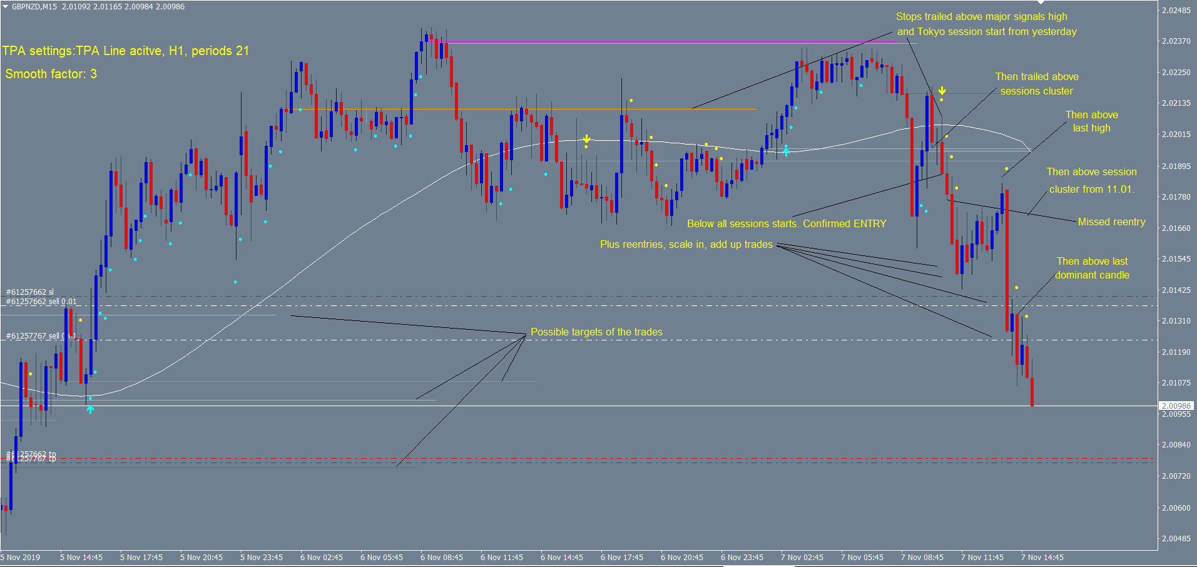Select the '#61257662 sell 0.01' order label
Viewport: 1197px width, 567px height.
click(41, 302)
